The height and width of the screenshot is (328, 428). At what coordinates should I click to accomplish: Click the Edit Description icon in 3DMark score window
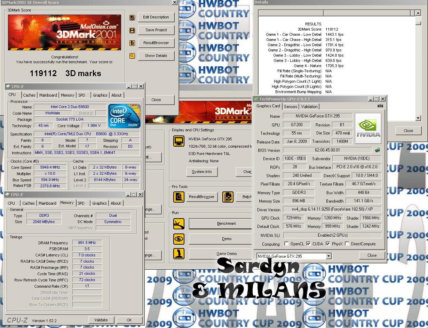pyautogui.click(x=132, y=17)
